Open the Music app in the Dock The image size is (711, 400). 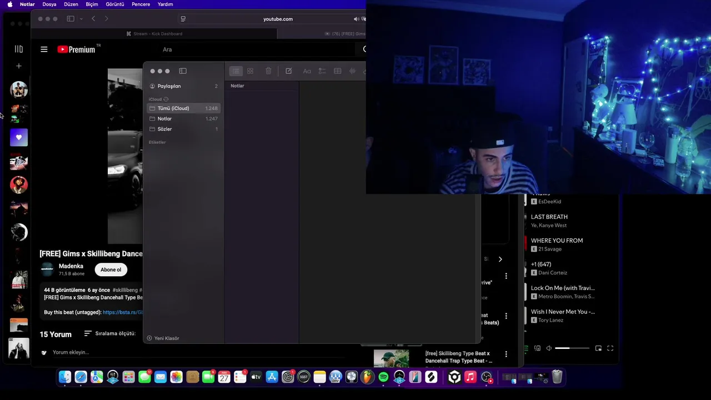coord(470,377)
